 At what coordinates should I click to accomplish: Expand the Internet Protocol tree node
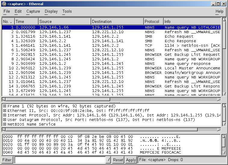click(5, 115)
